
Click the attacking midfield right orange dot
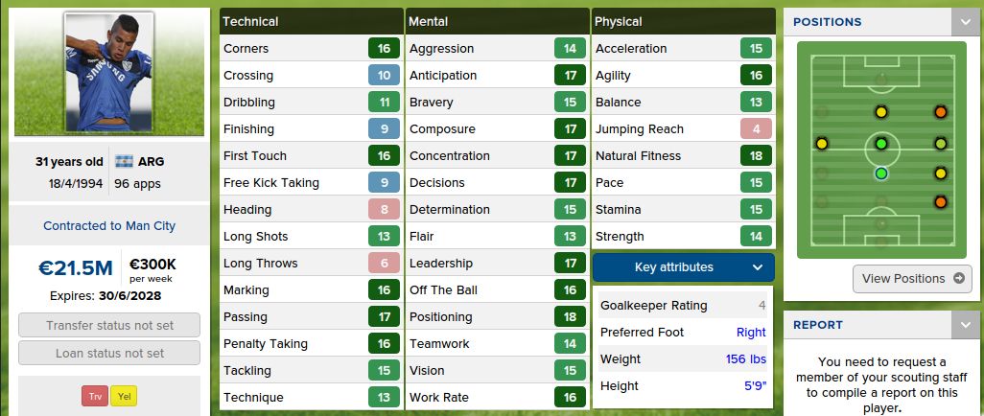[x=941, y=112]
